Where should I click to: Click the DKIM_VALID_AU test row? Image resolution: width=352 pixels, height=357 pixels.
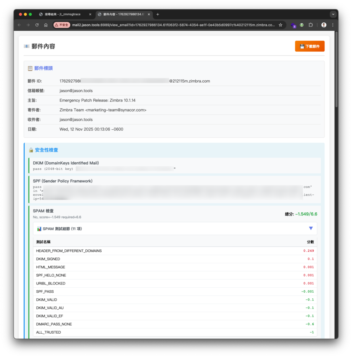pos(175,308)
